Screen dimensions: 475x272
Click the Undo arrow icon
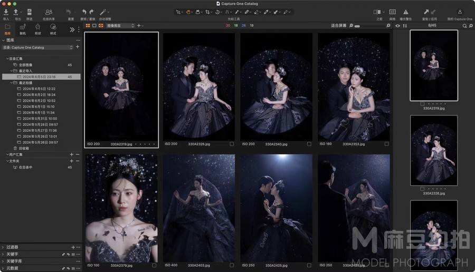[84, 12]
